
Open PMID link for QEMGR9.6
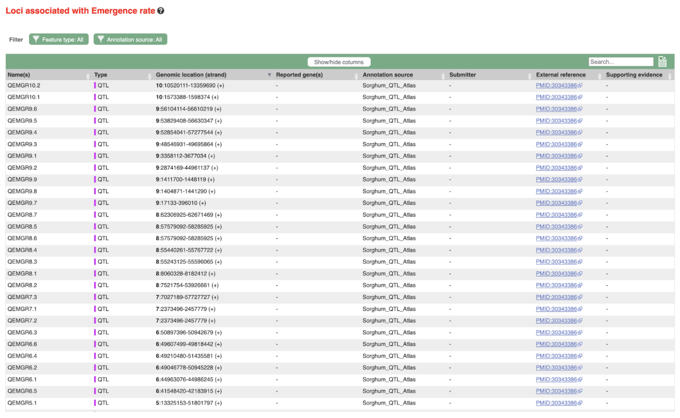[x=556, y=109]
